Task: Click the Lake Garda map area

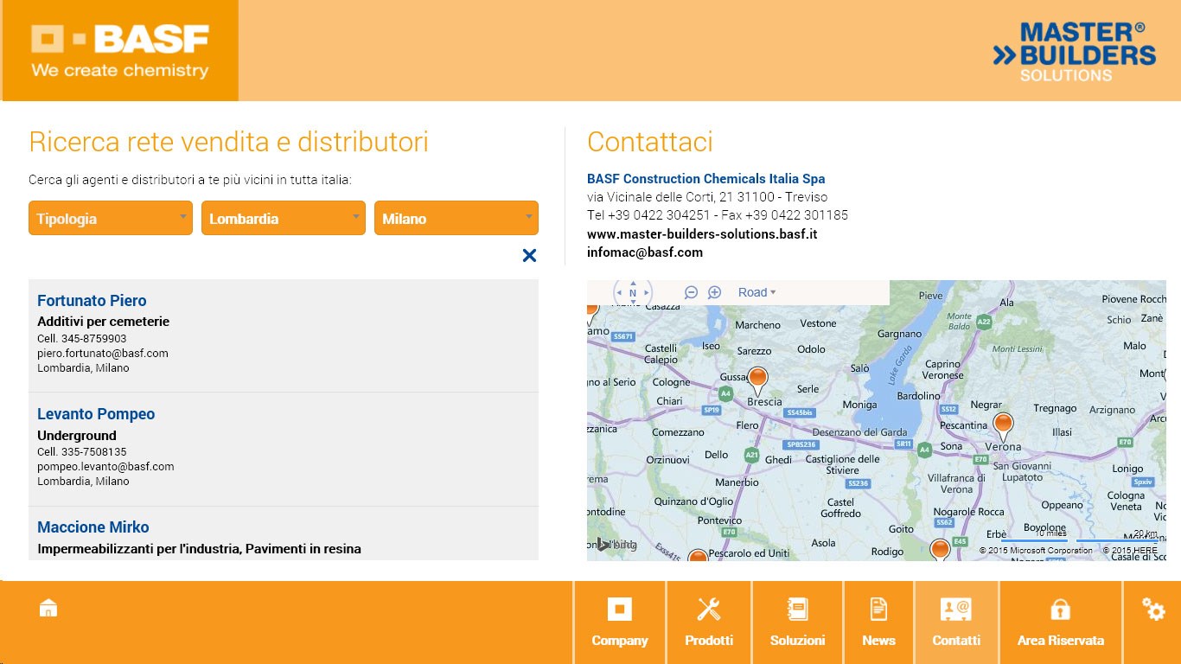Action: (x=899, y=366)
